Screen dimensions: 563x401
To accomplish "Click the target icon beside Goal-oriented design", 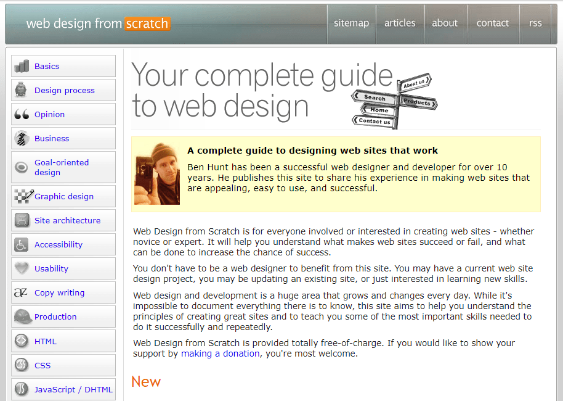I will pos(22,167).
